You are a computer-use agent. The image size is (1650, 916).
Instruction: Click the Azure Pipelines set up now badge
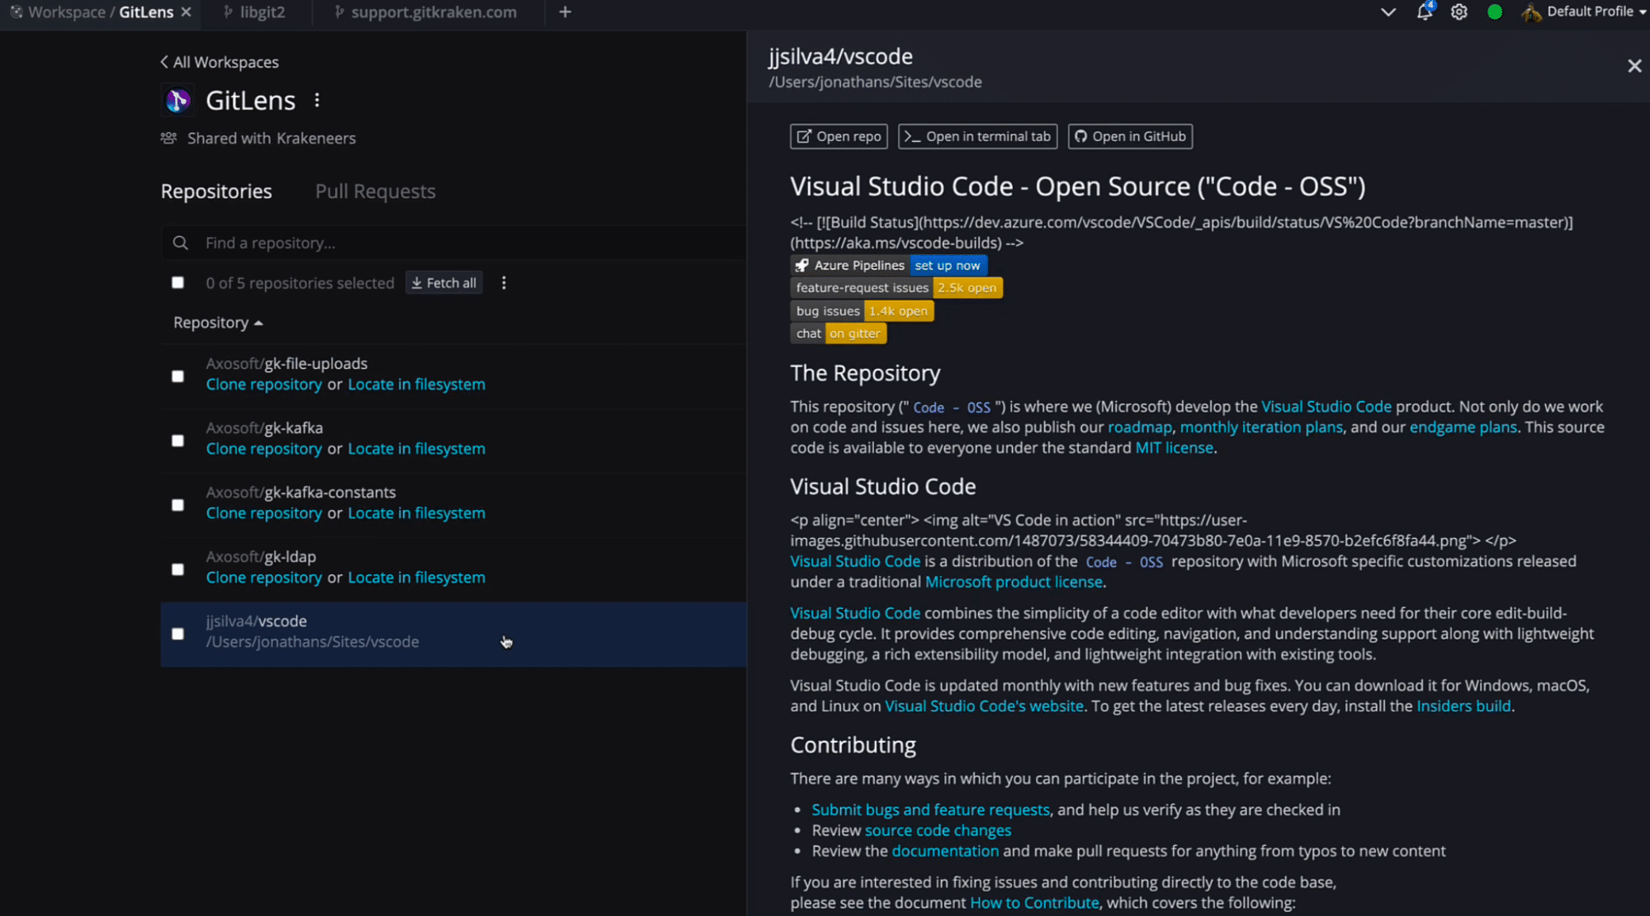coord(889,266)
